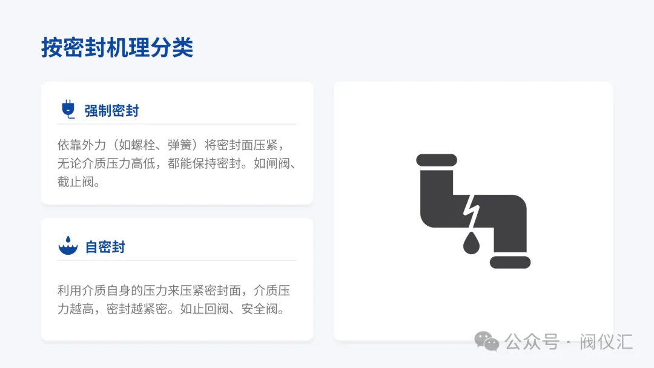This screenshot has width=654, height=368.
Task: Click the WeChat logo in the watermark
Action: [x=486, y=341]
